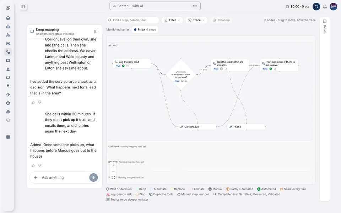The height and width of the screenshot is (213, 341).
Task: Open the open-book sidebar icon
Action: [8, 61]
